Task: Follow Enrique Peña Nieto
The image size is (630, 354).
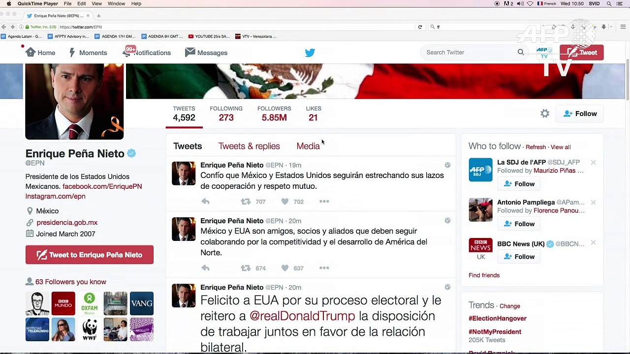Action: (x=580, y=114)
